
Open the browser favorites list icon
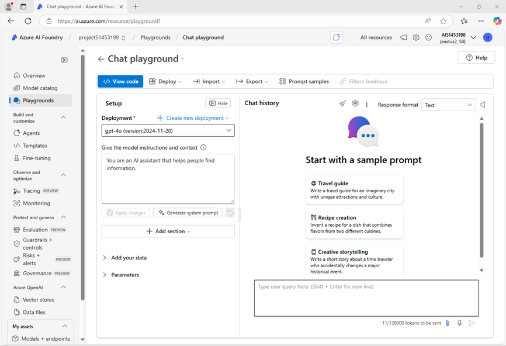(464, 21)
